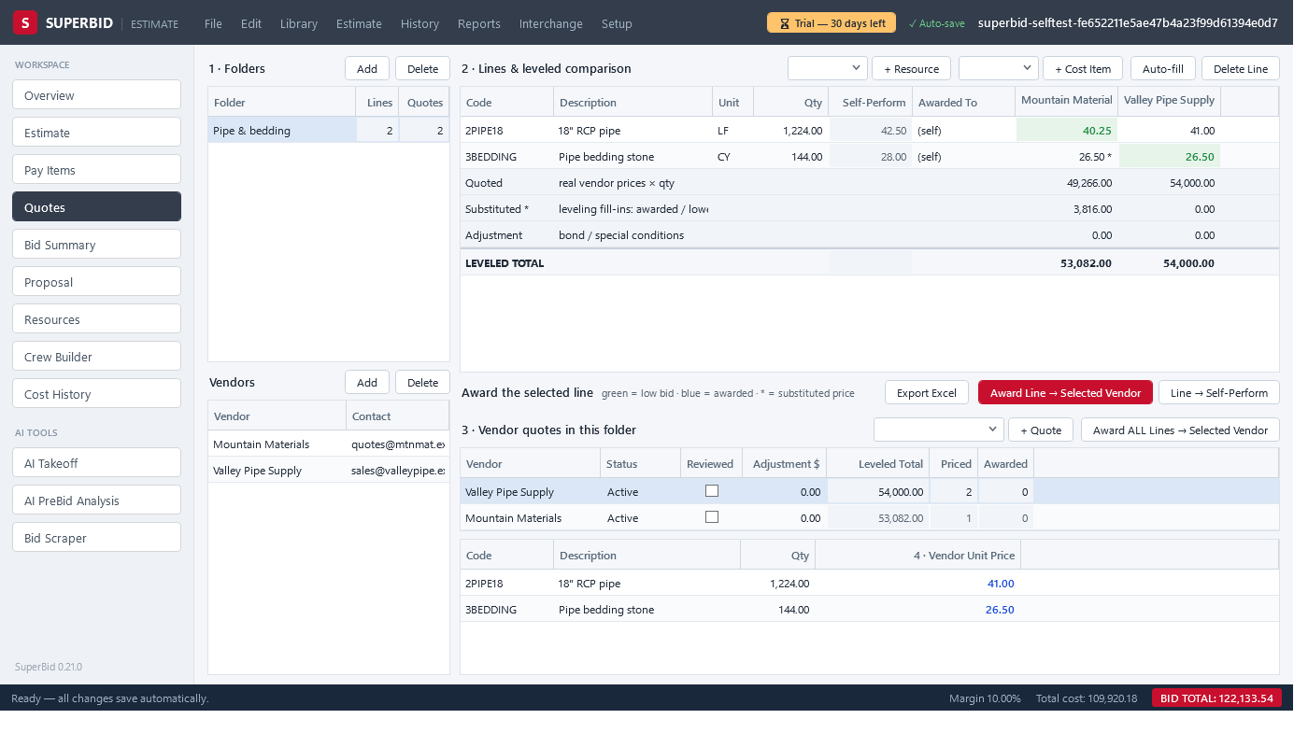Select the 2PIPE18 line in comparison table

pos(869,131)
